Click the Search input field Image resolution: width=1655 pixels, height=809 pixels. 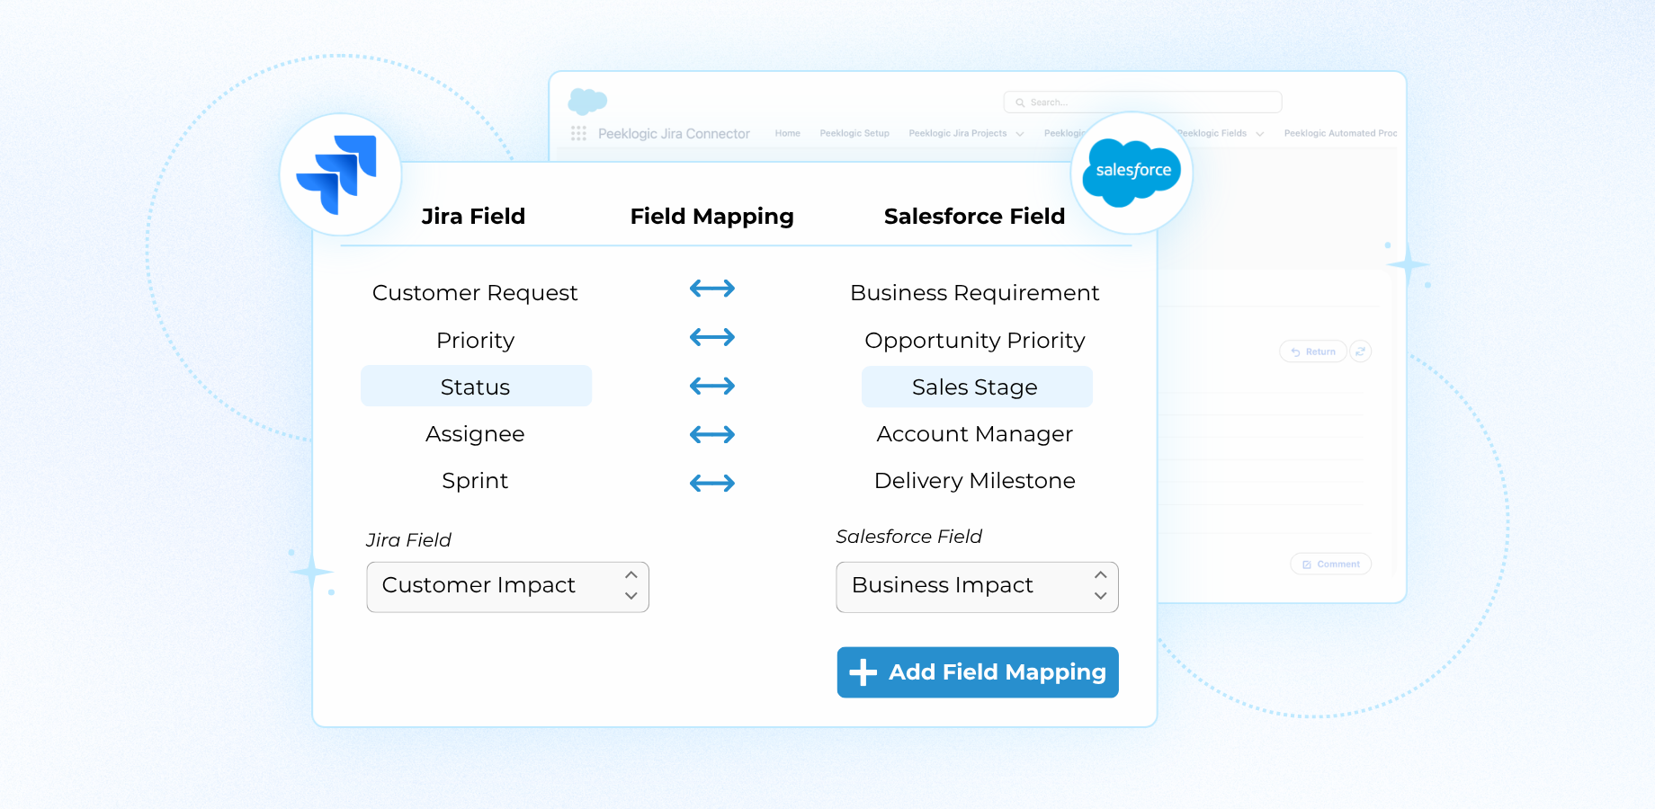click(x=1142, y=102)
